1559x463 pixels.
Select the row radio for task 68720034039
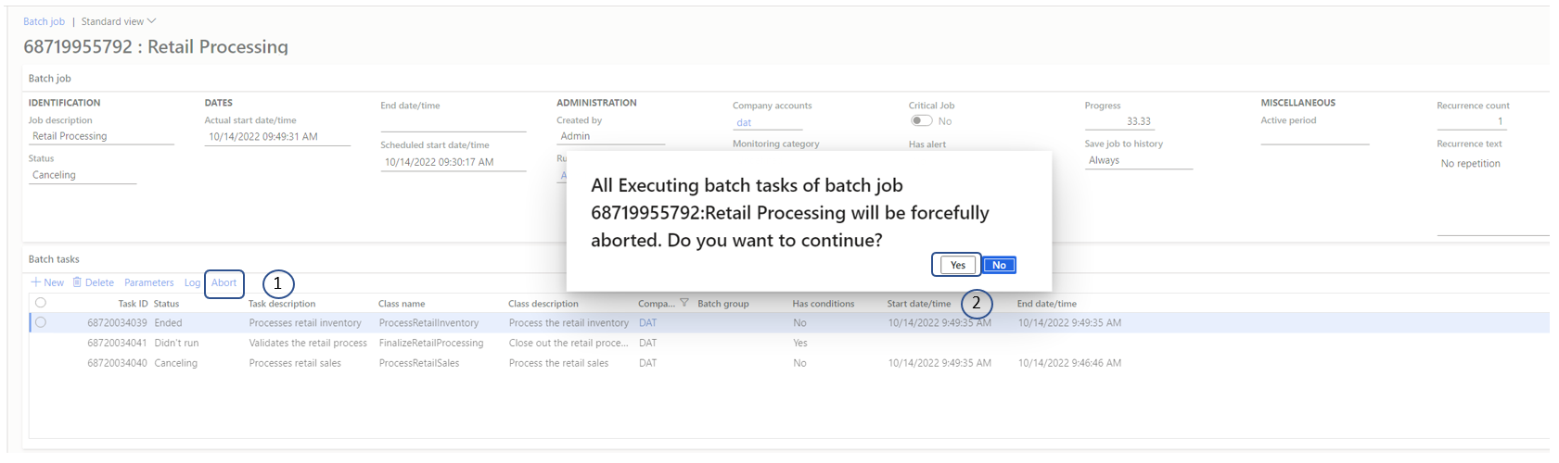[41, 322]
